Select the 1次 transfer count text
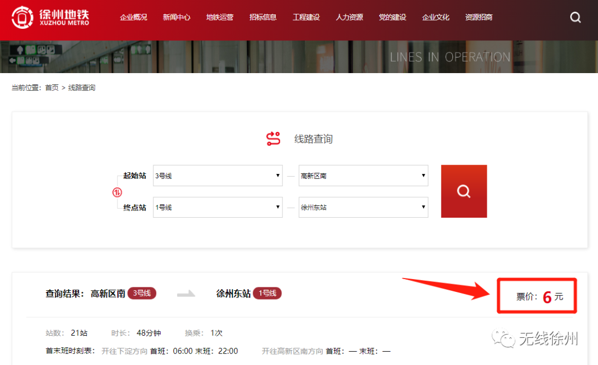The height and width of the screenshot is (365, 598). point(216,333)
